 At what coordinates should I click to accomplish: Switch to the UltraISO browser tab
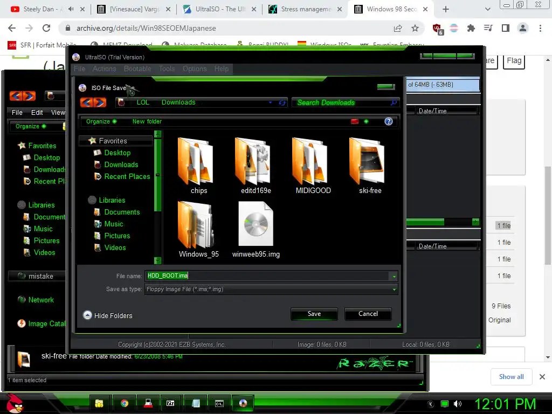click(218, 9)
